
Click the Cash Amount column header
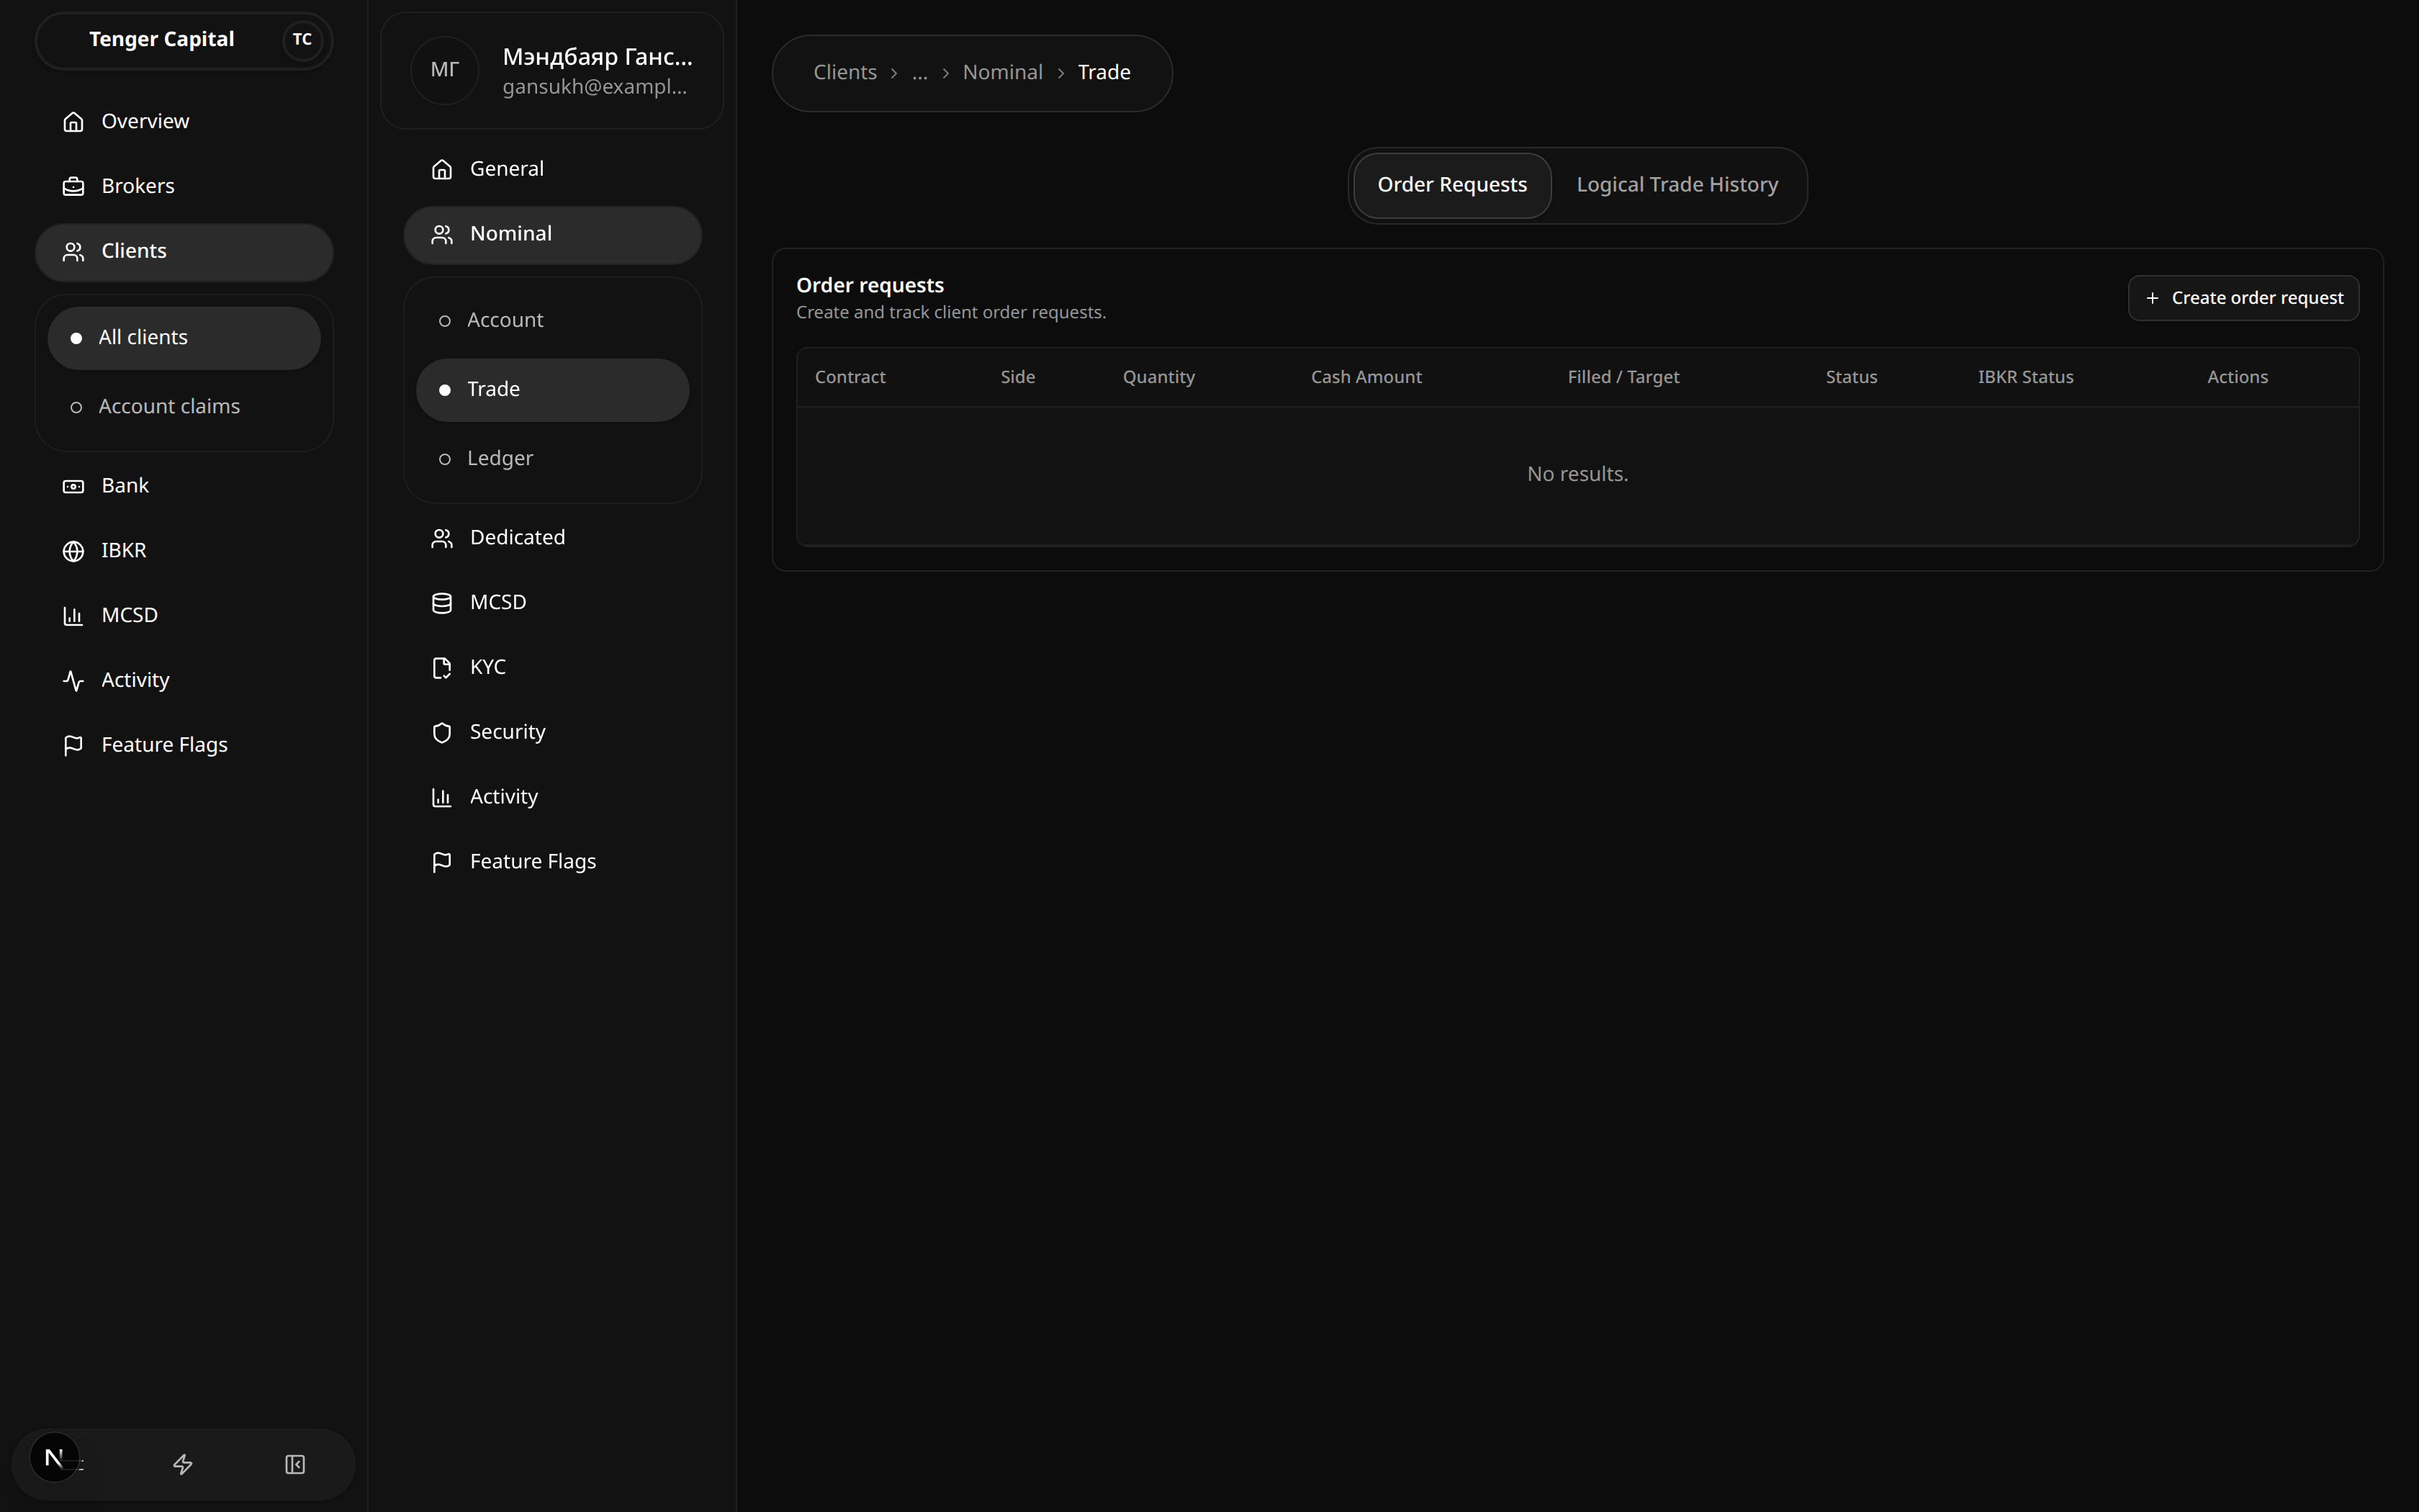[x=1366, y=377]
